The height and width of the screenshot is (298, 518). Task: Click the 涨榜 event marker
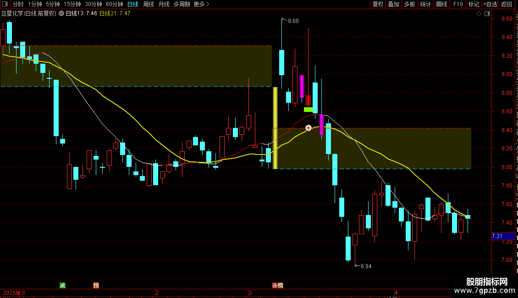[277, 286]
